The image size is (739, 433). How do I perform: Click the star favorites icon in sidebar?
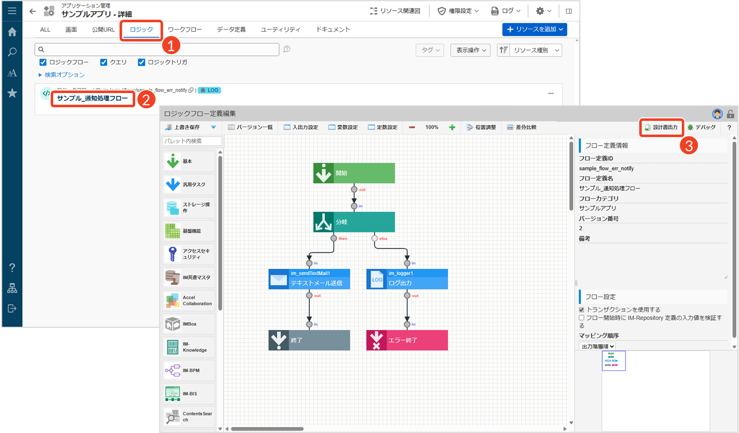pos(12,93)
